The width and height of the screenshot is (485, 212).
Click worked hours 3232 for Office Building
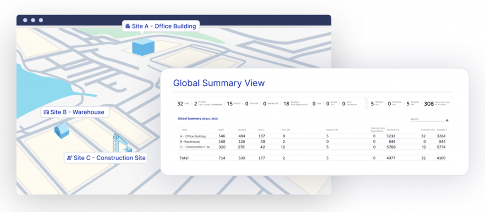pos(392,136)
